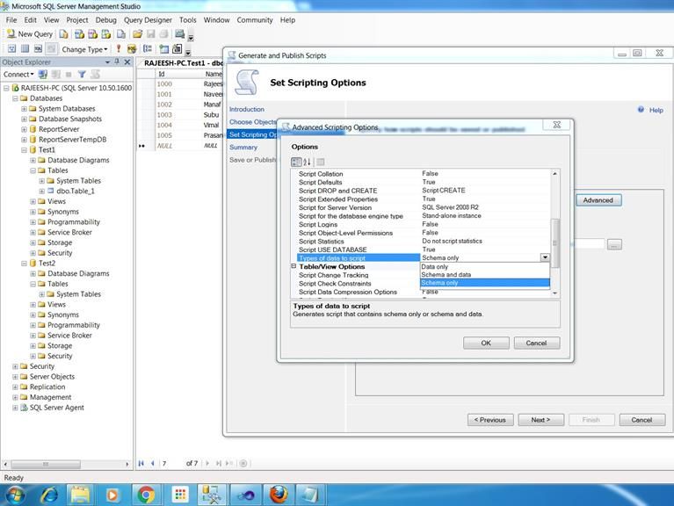Click the record number field showing 7
The image size is (674, 506).
(170, 463)
